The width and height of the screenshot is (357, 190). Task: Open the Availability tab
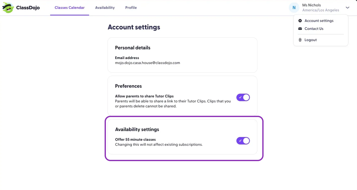tap(105, 8)
